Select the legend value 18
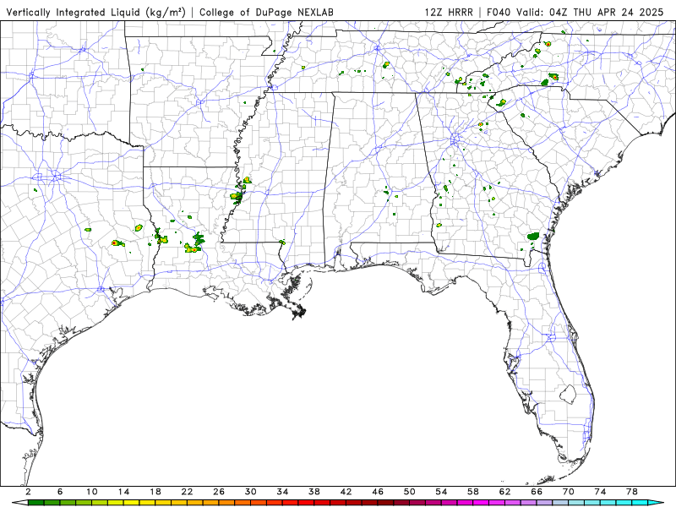 tap(155, 492)
